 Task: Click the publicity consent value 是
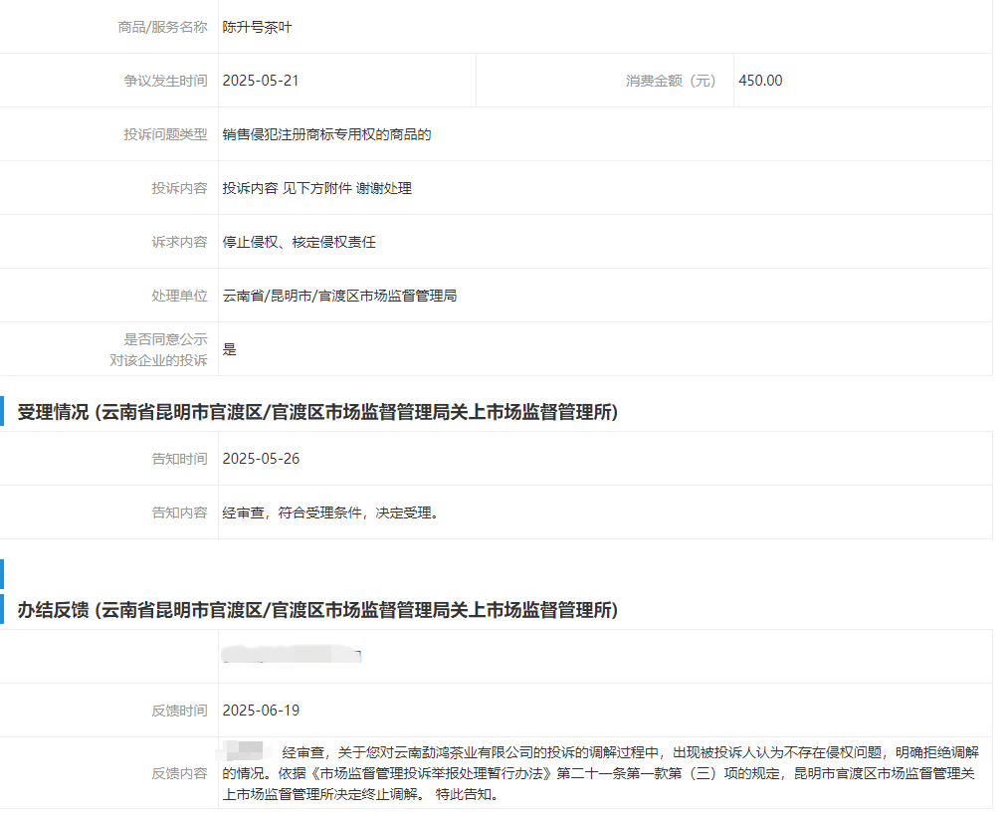coord(230,349)
